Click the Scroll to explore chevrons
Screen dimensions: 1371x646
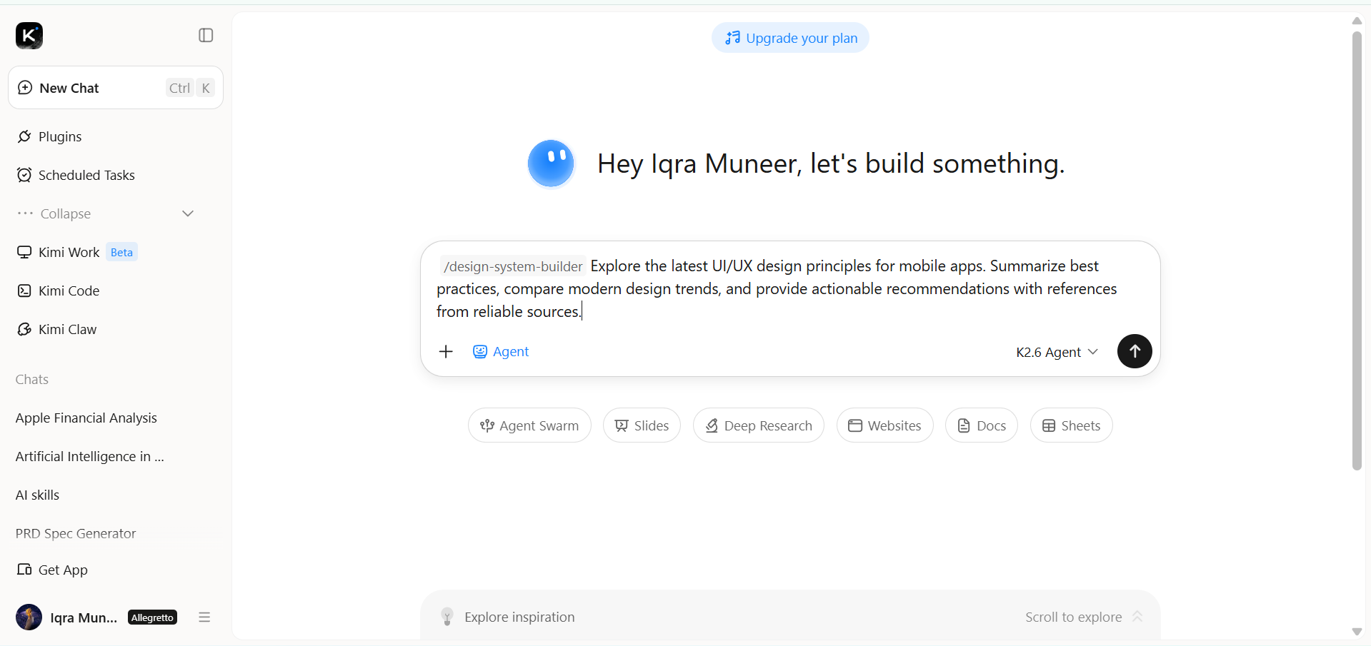[x=1137, y=617]
